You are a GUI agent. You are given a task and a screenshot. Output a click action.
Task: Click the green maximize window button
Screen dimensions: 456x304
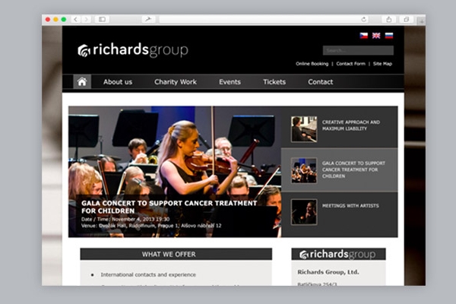(x=63, y=20)
